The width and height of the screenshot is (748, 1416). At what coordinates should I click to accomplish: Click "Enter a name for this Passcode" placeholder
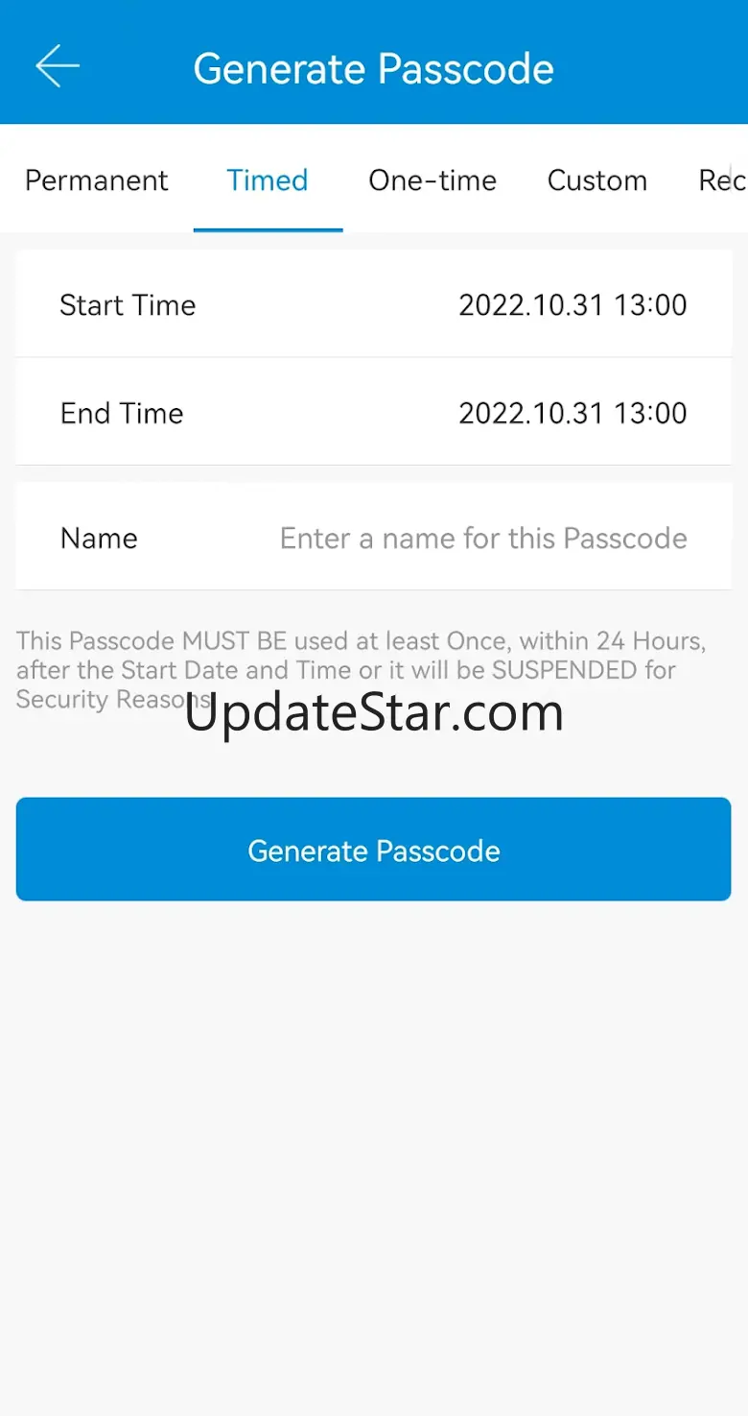click(483, 539)
